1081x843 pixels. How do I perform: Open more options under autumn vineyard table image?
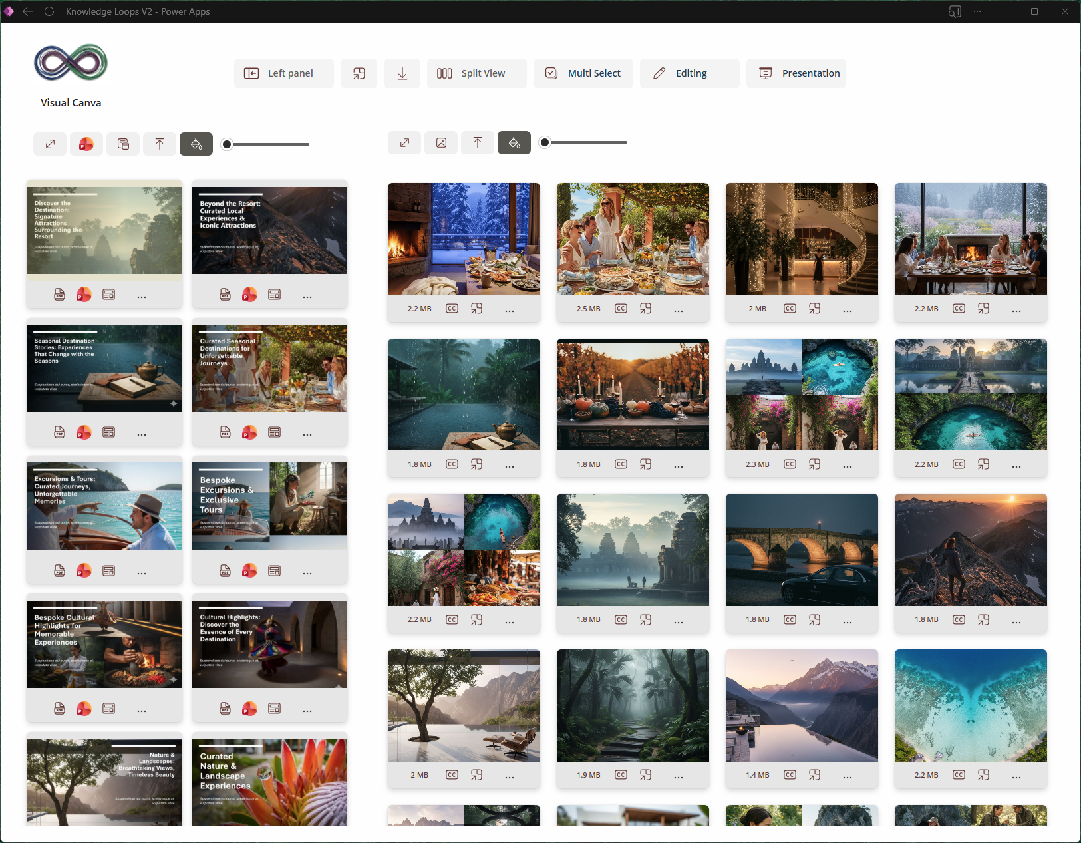pos(679,466)
